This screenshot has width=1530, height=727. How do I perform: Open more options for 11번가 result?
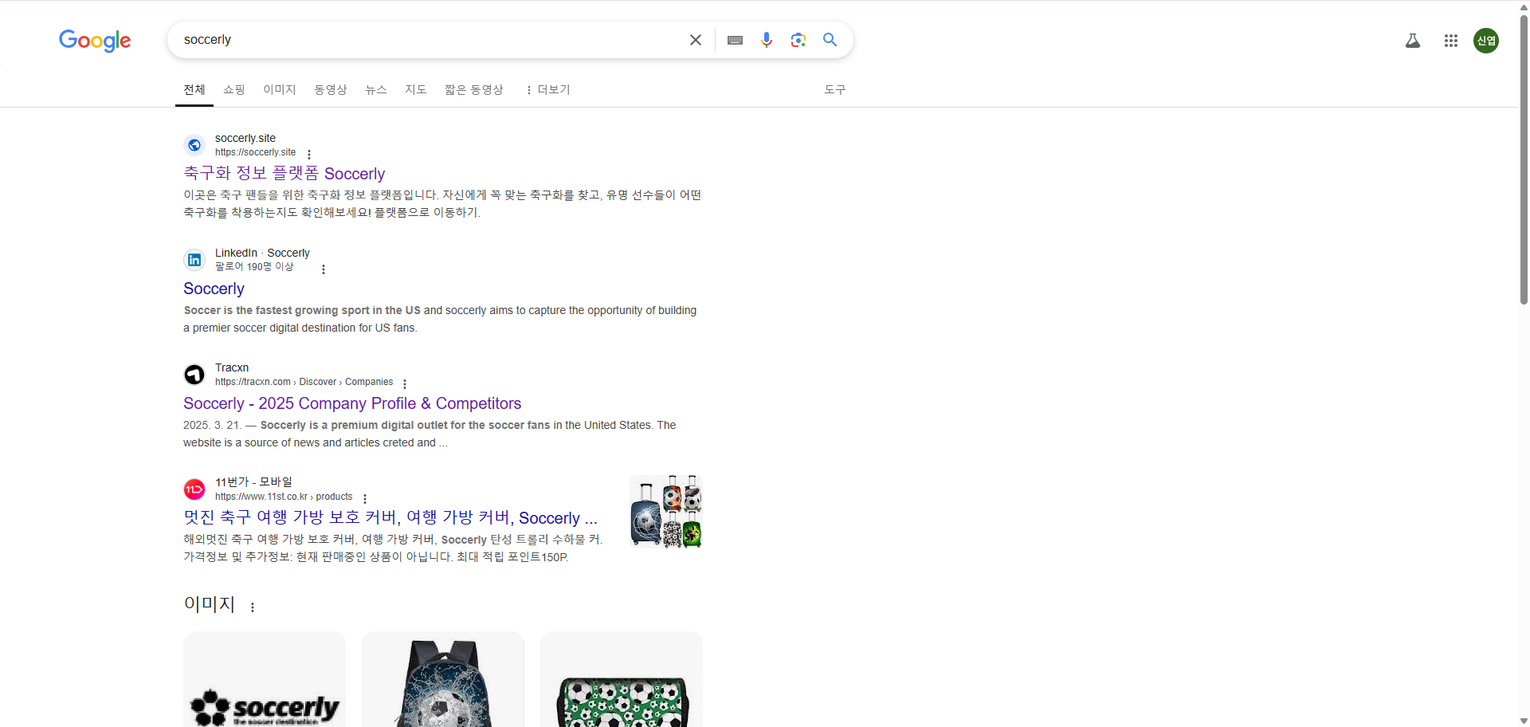click(365, 498)
